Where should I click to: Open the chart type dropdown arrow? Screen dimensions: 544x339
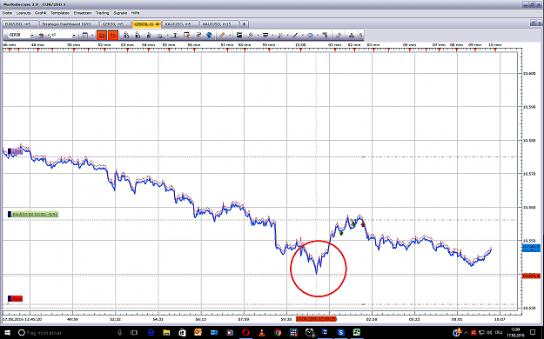pyautogui.click(x=49, y=35)
